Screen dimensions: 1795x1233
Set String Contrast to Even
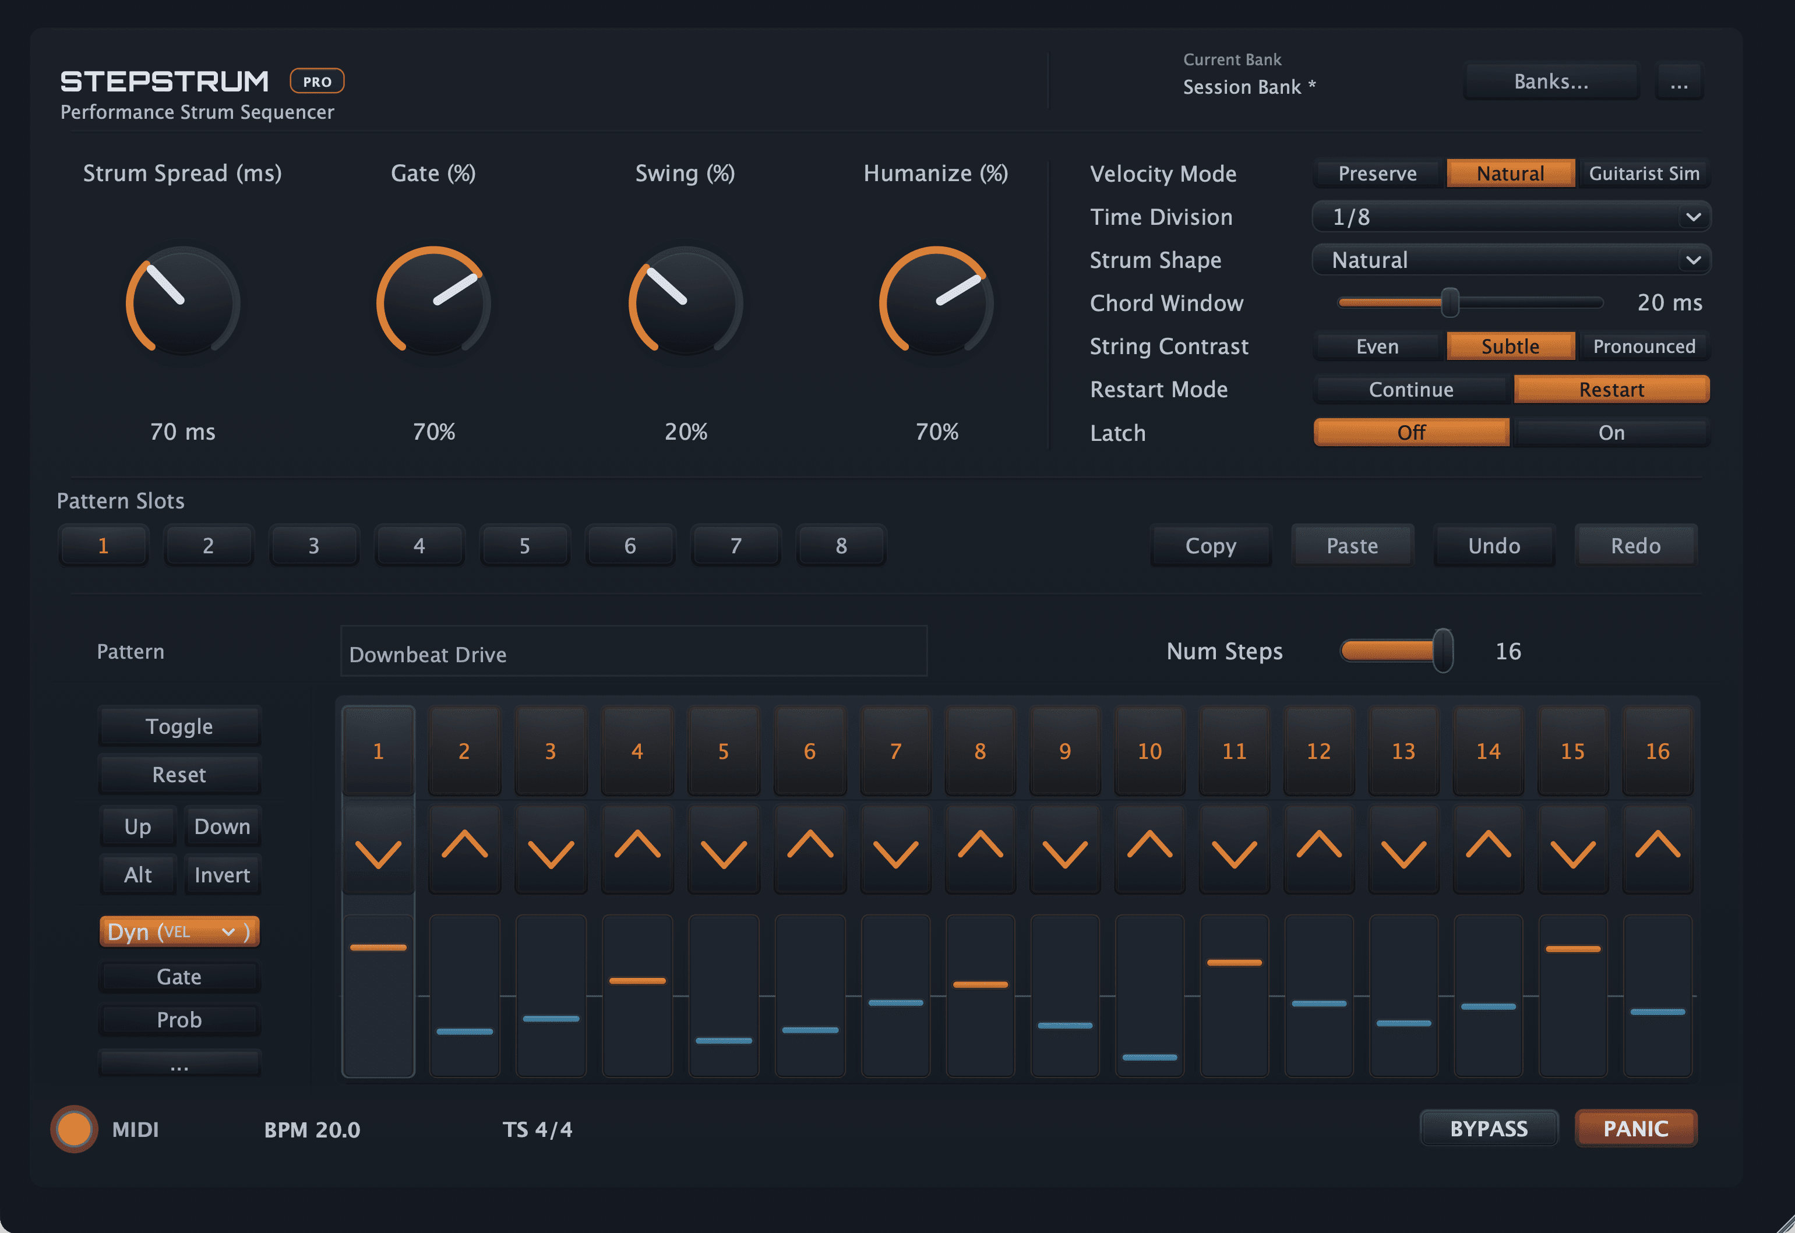[1378, 346]
